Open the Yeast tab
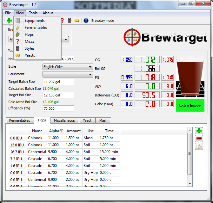The image size is (213, 203). (x=87, y=120)
